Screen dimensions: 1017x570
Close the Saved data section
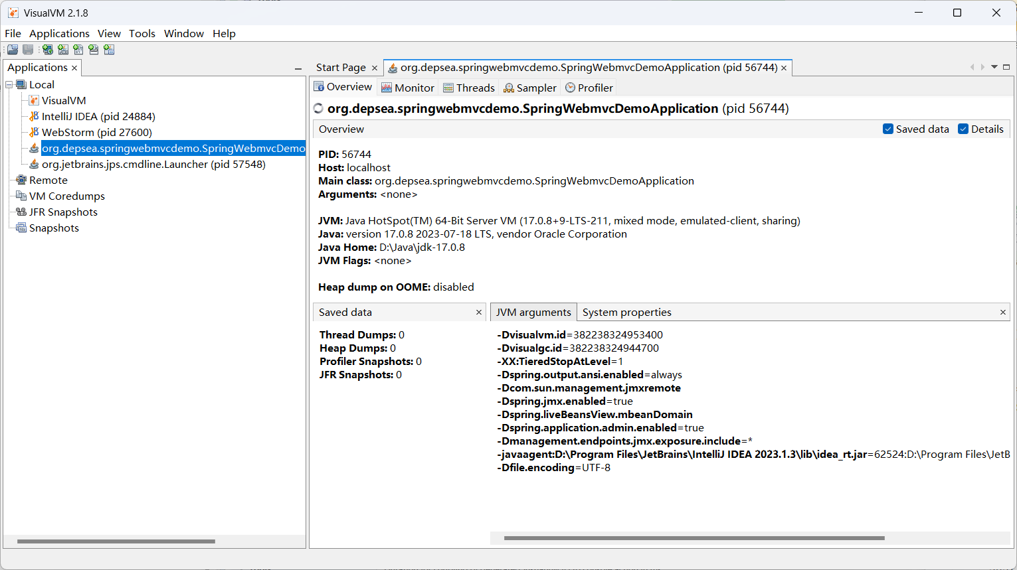pyautogui.click(x=479, y=313)
